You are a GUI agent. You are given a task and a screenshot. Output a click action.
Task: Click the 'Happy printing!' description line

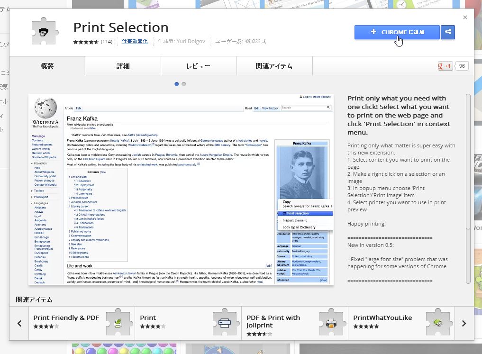(366, 224)
